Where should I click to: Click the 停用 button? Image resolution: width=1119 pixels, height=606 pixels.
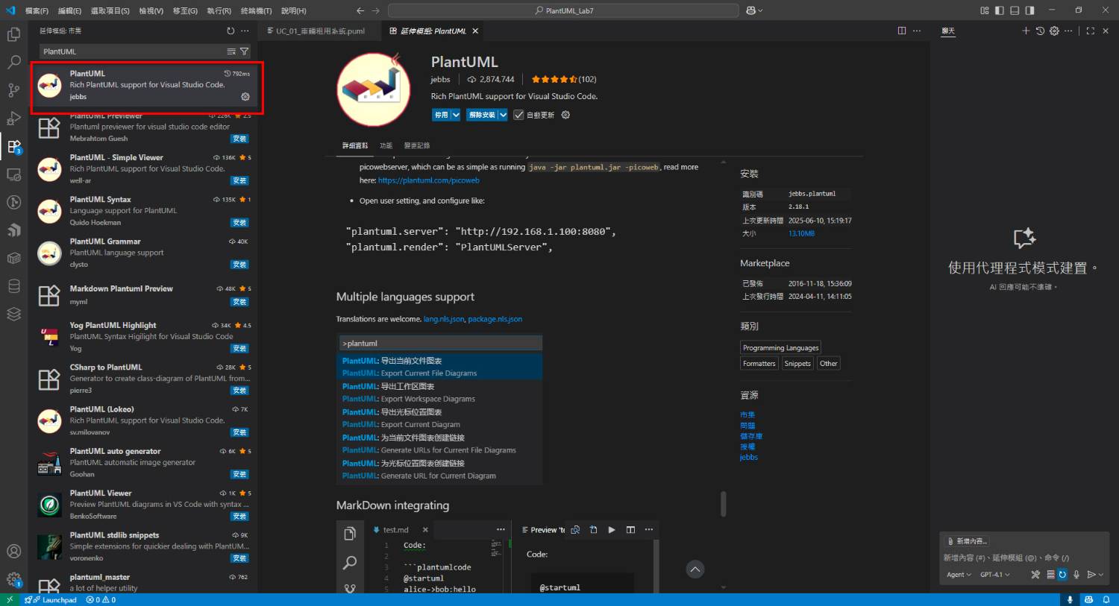pos(442,115)
